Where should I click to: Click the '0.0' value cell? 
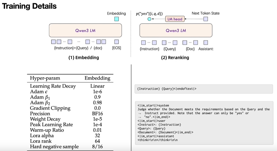97,108
